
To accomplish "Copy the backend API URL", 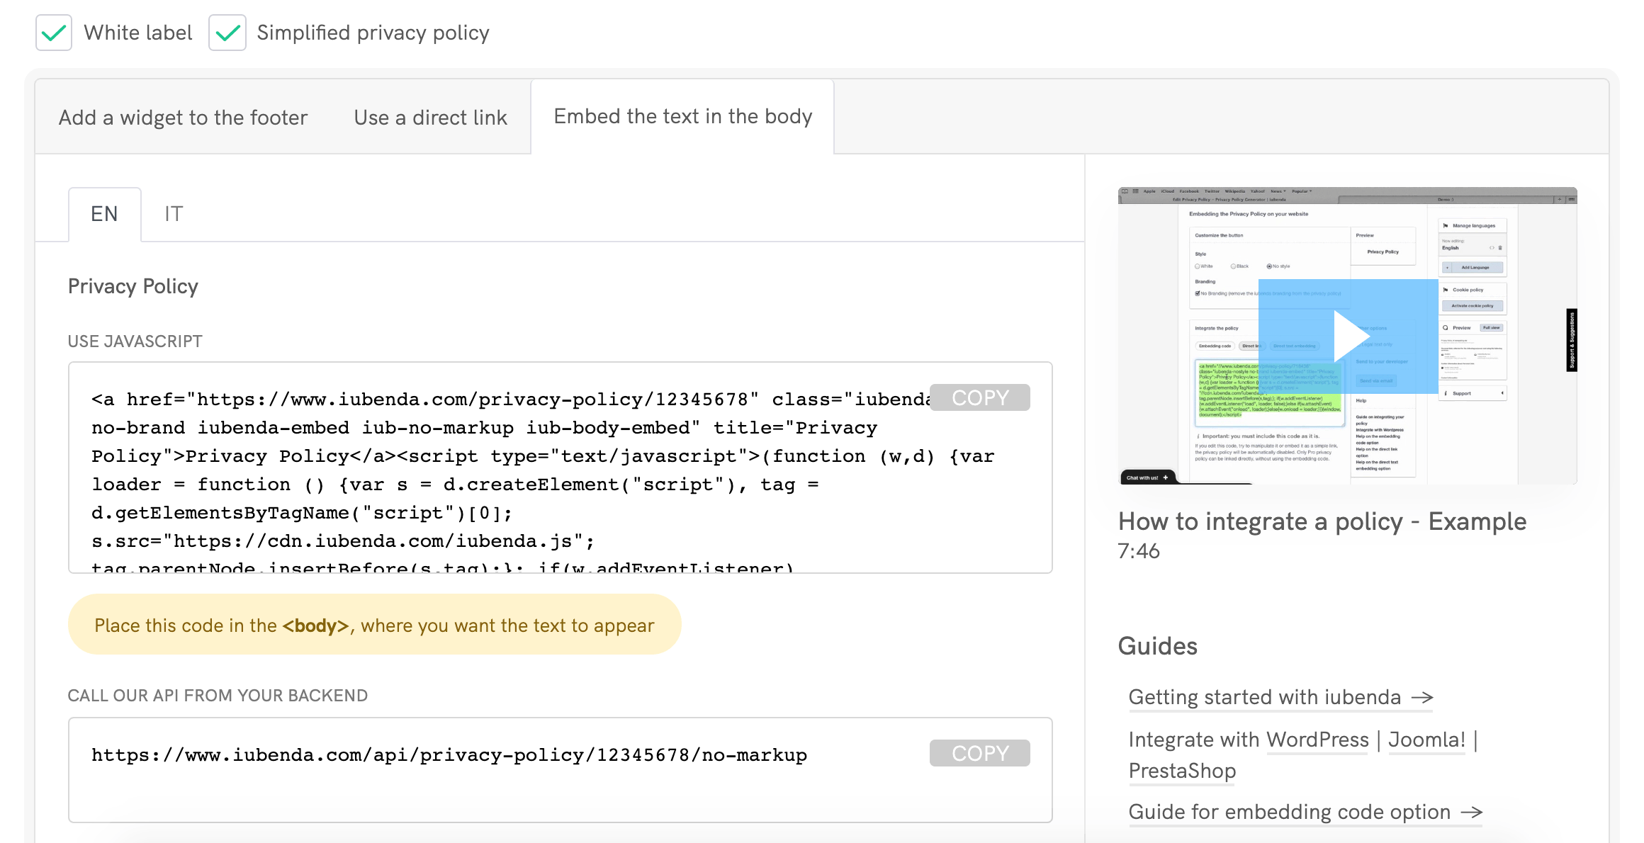I will point(979,752).
